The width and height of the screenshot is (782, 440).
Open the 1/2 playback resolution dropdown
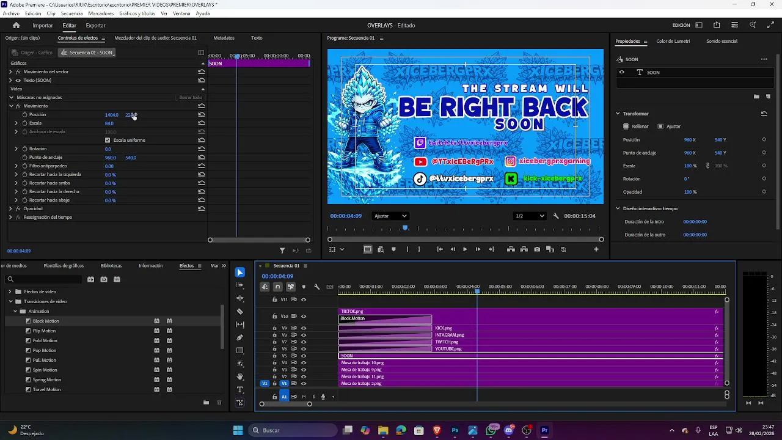(x=529, y=216)
